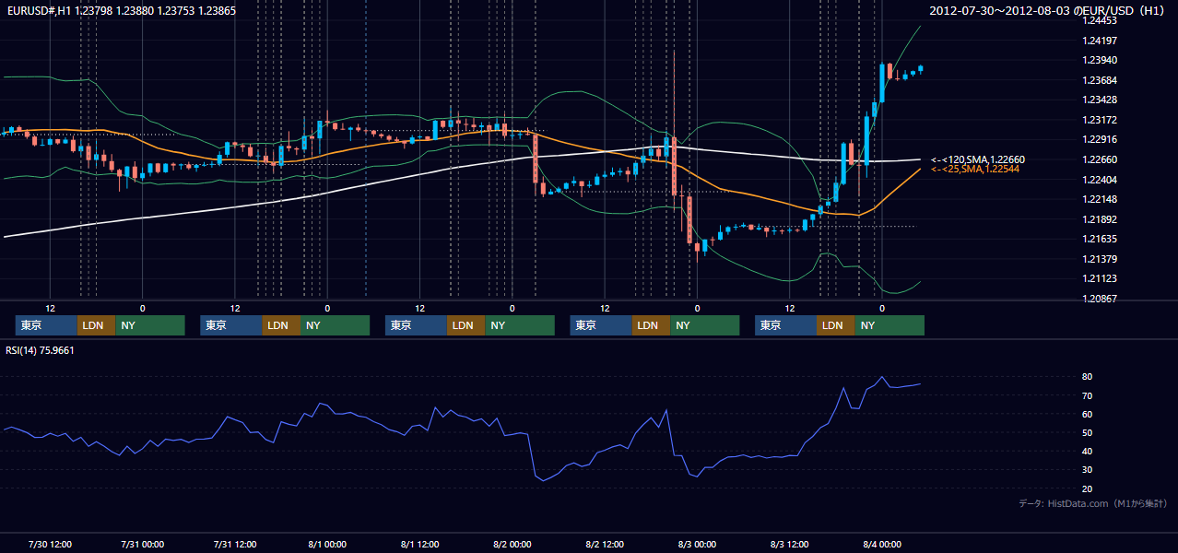Click the rightmost LDN session box
The height and width of the screenshot is (553, 1178).
(x=836, y=325)
